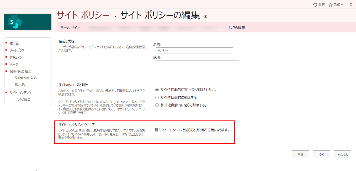The height and width of the screenshot is (171, 356).
Task: Open サイト コンテンツ from the sidebar
Action: tap(20, 92)
